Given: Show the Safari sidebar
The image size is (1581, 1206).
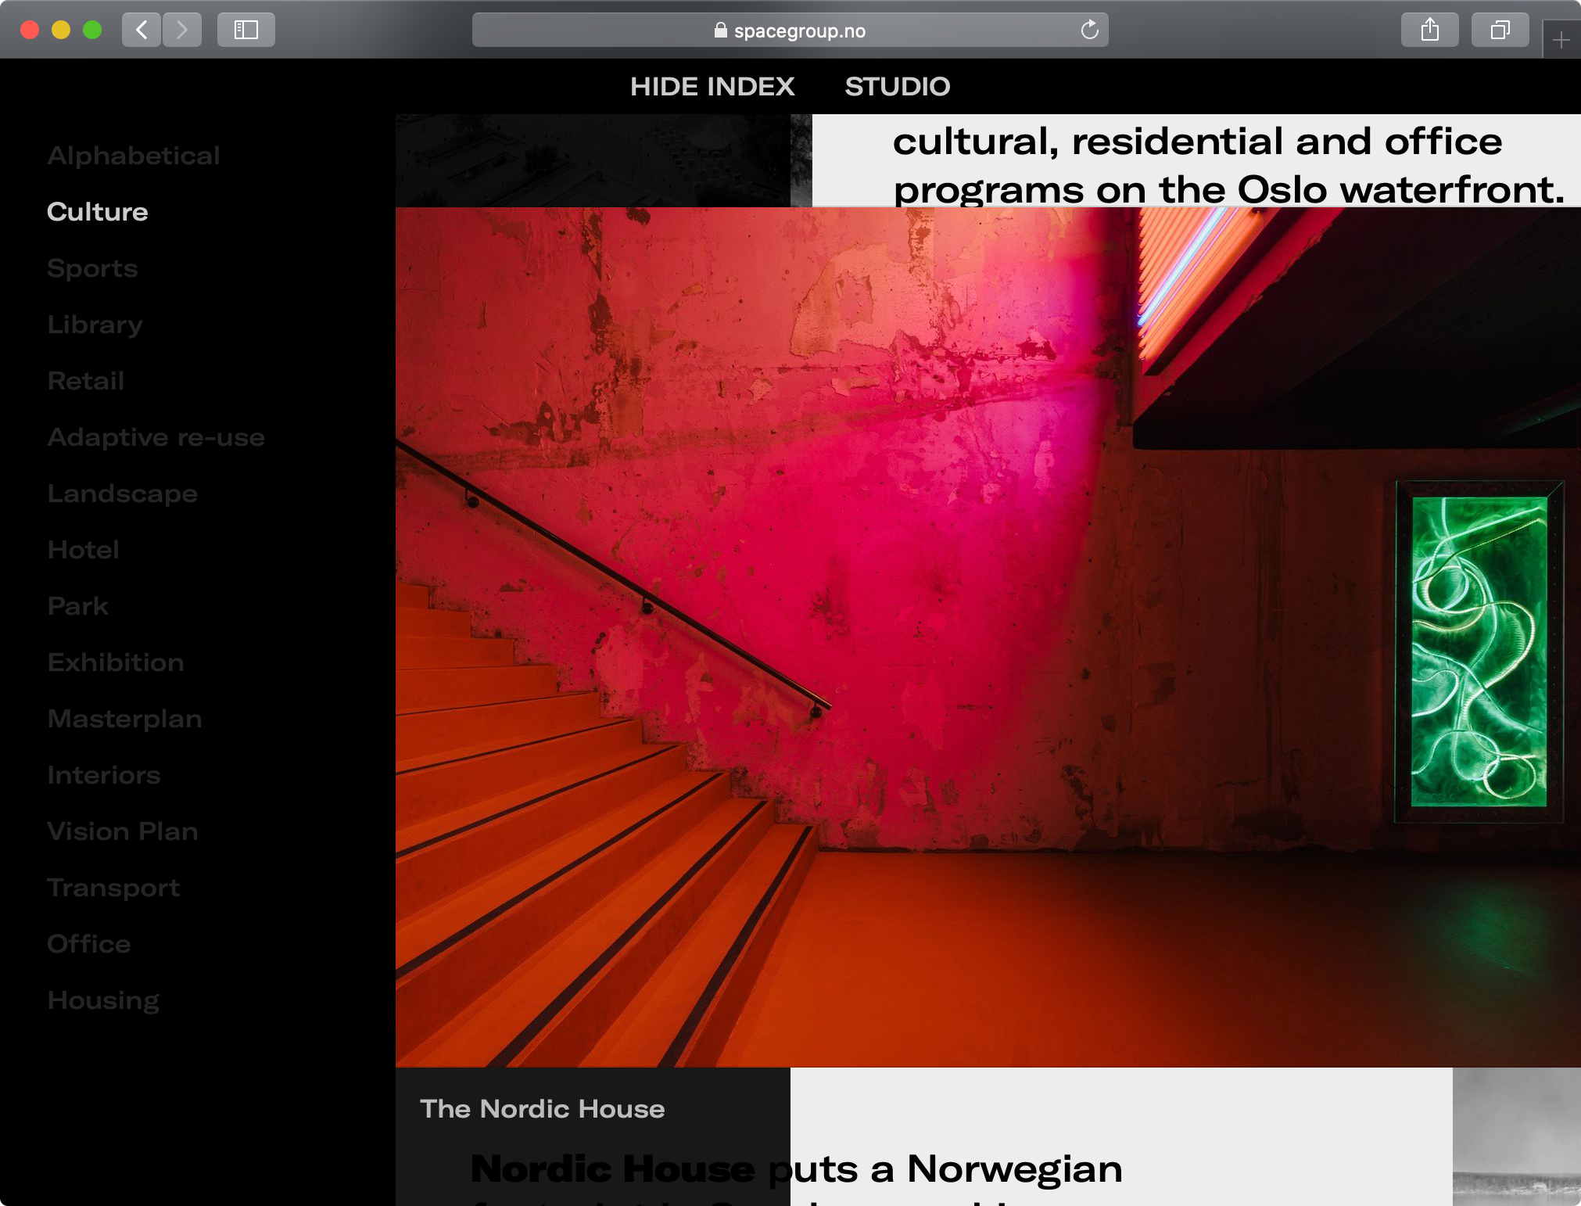Looking at the screenshot, I should (246, 30).
